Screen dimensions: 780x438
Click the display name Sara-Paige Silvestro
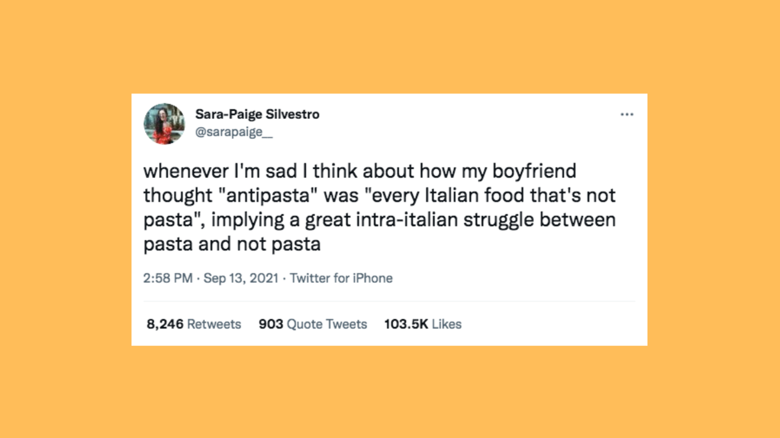(x=258, y=114)
